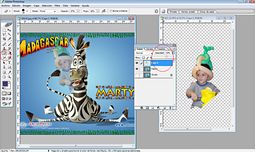Show the Fondo layer visibility box

[137, 75]
